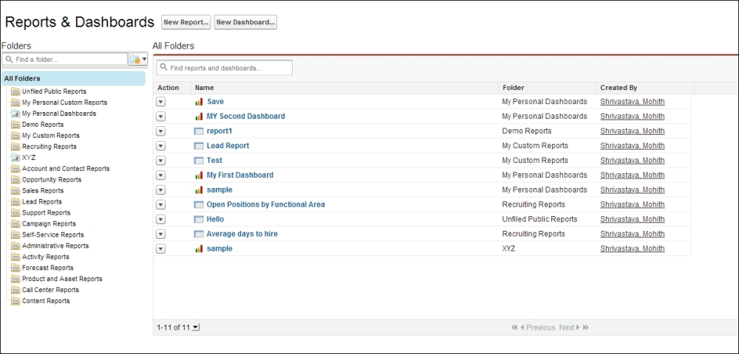Click the New Dashboard button
The width and height of the screenshot is (739, 354).
(x=245, y=23)
